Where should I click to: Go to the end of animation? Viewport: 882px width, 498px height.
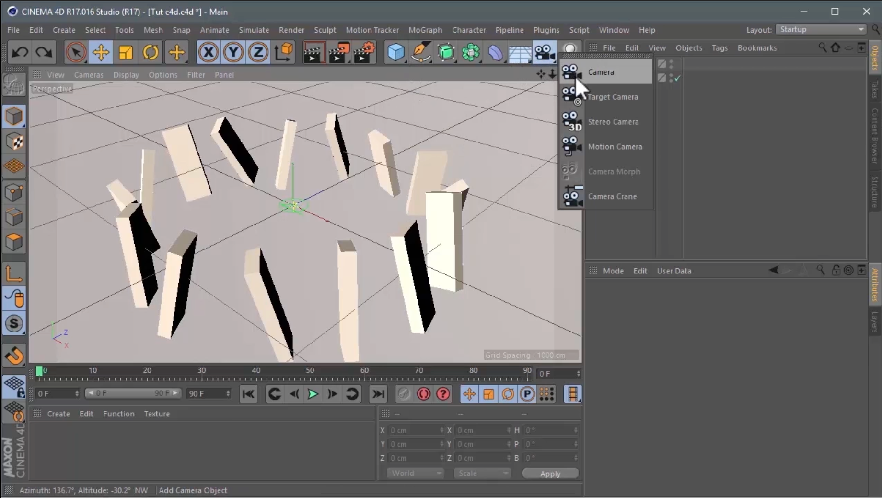[x=378, y=394]
